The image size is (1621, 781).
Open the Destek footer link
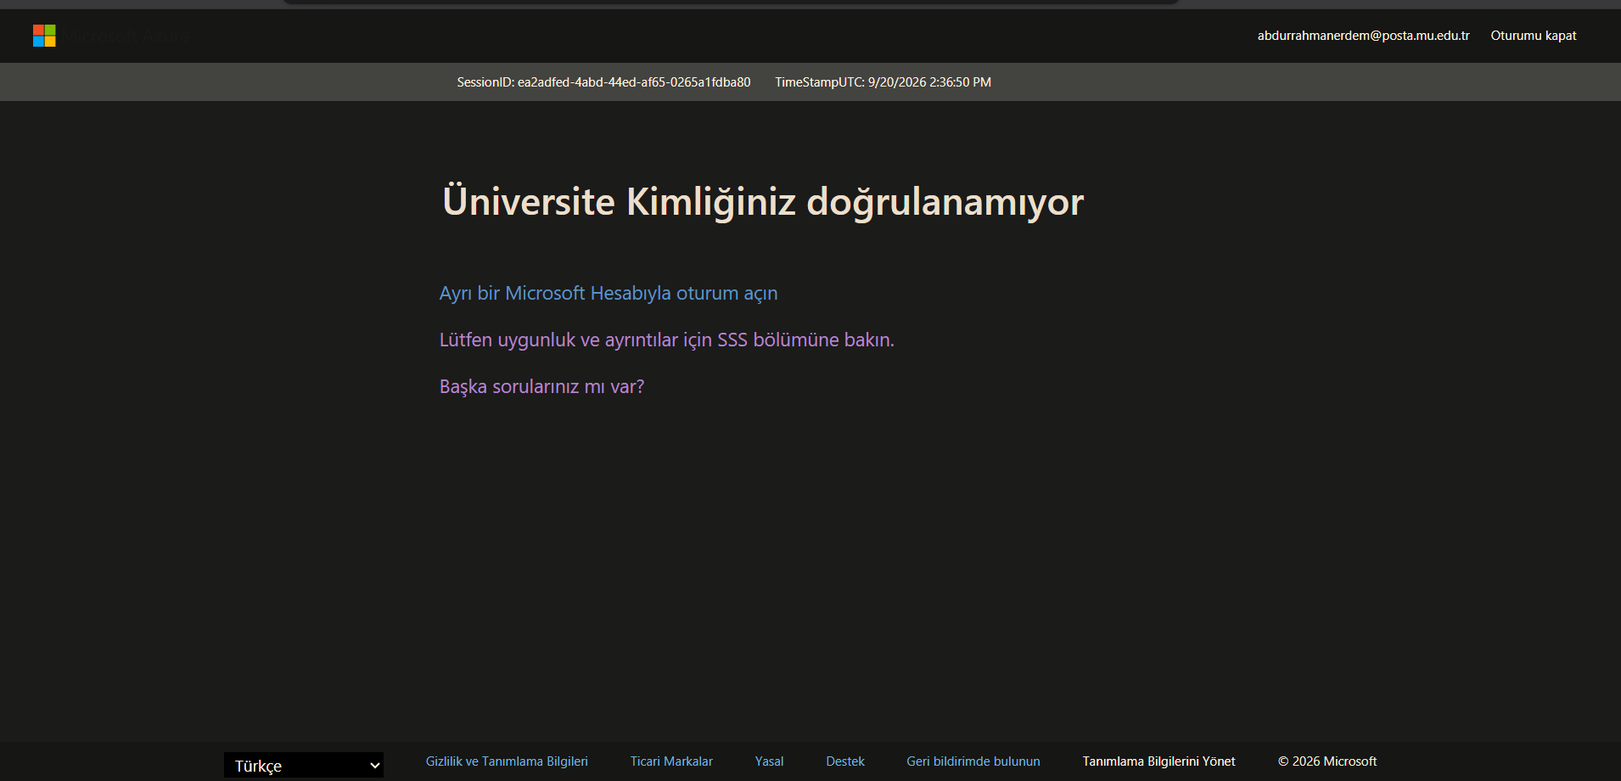tap(844, 761)
